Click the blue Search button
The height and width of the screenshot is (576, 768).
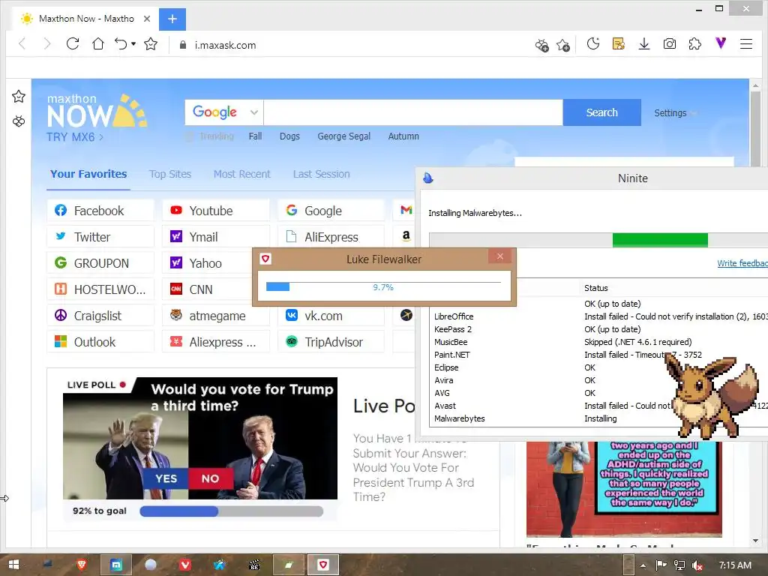tap(602, 112)
